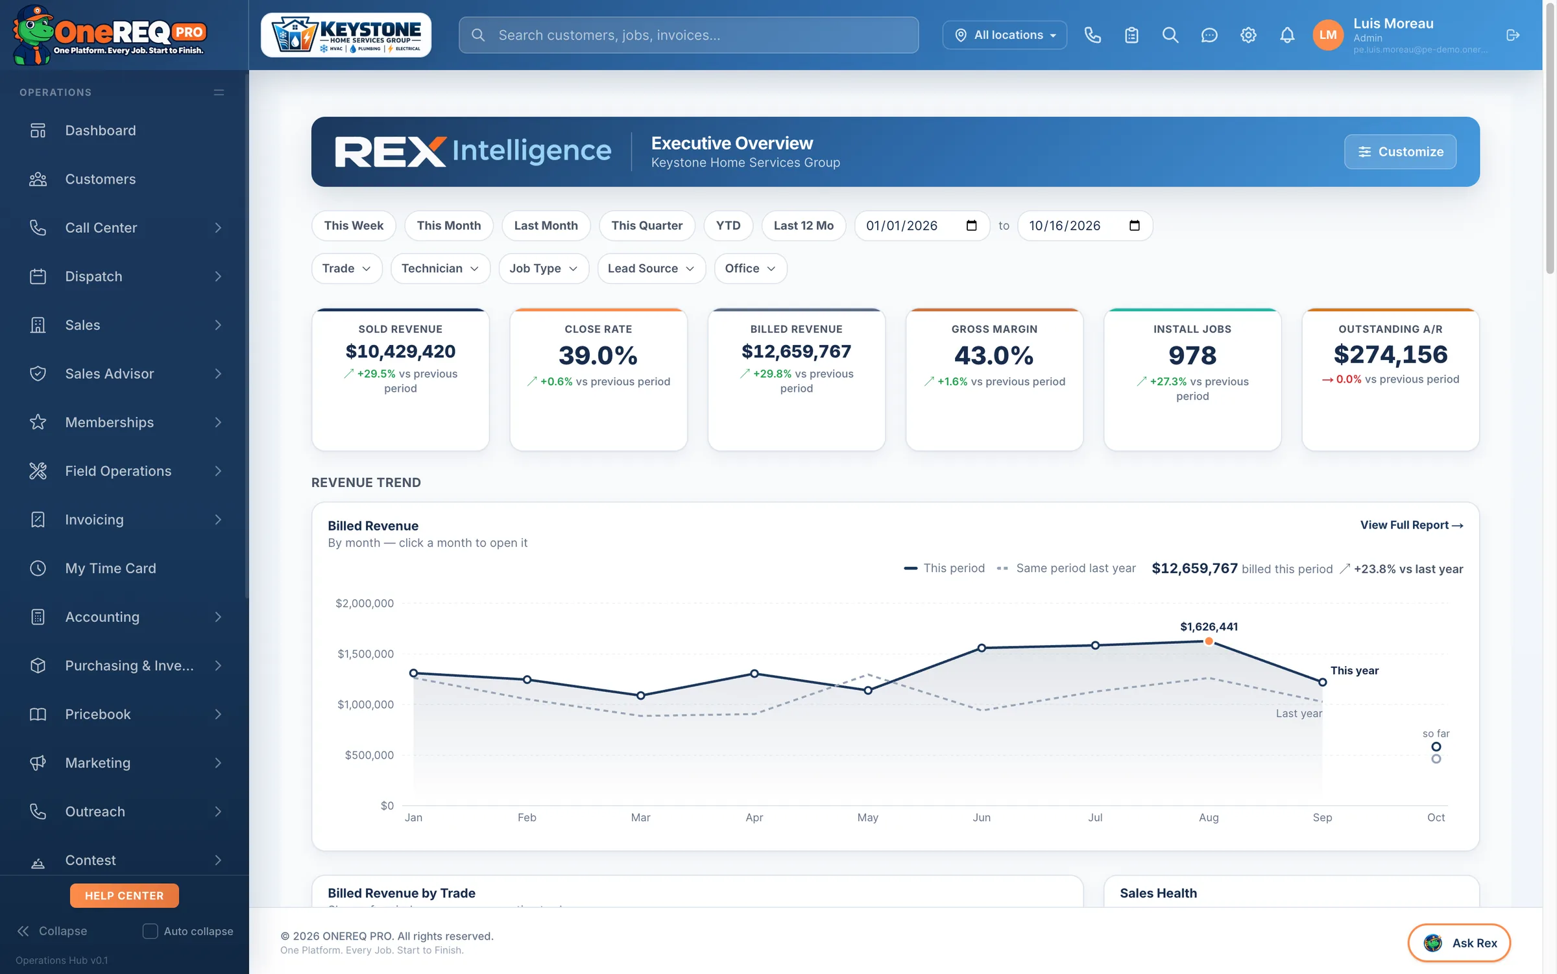Open the Dashboard sidebar item
The image size is (1557, 974).
click(124, 130)
